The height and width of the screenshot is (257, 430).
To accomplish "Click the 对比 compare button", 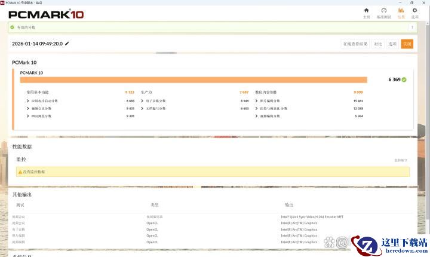I will click(x=377, y=44).
